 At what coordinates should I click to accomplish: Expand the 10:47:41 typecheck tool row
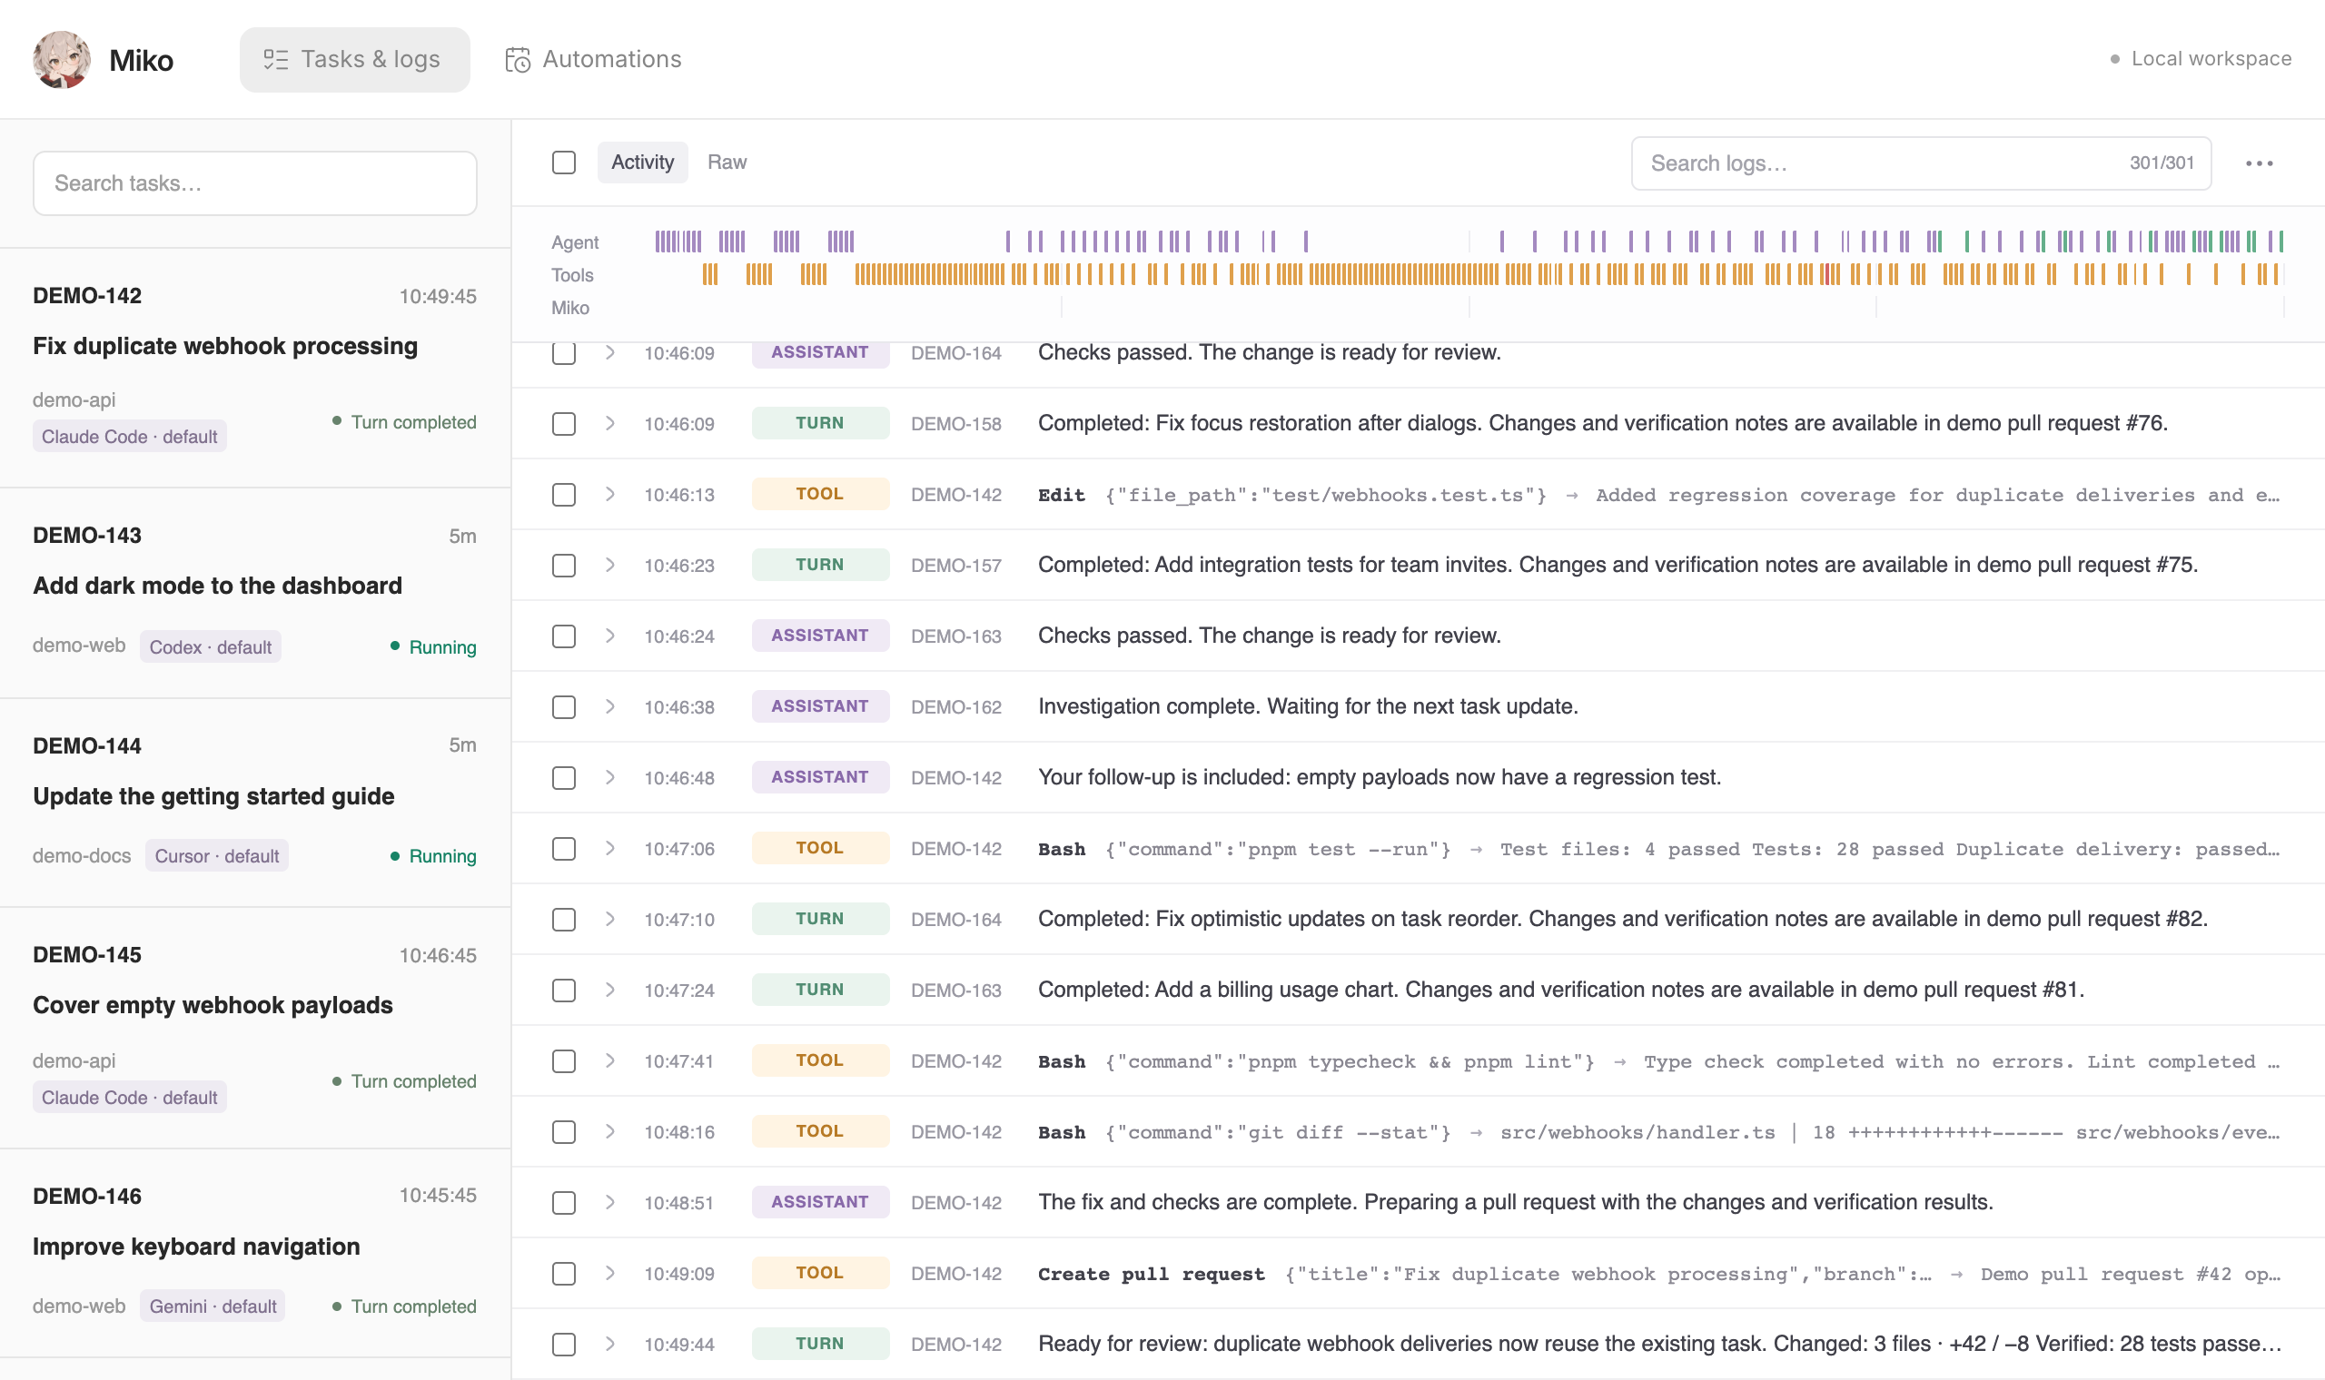610,1061
